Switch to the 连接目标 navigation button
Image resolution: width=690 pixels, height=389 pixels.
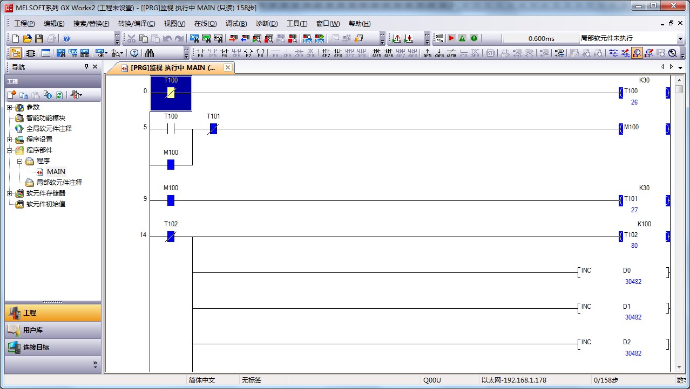click(53, 348)
